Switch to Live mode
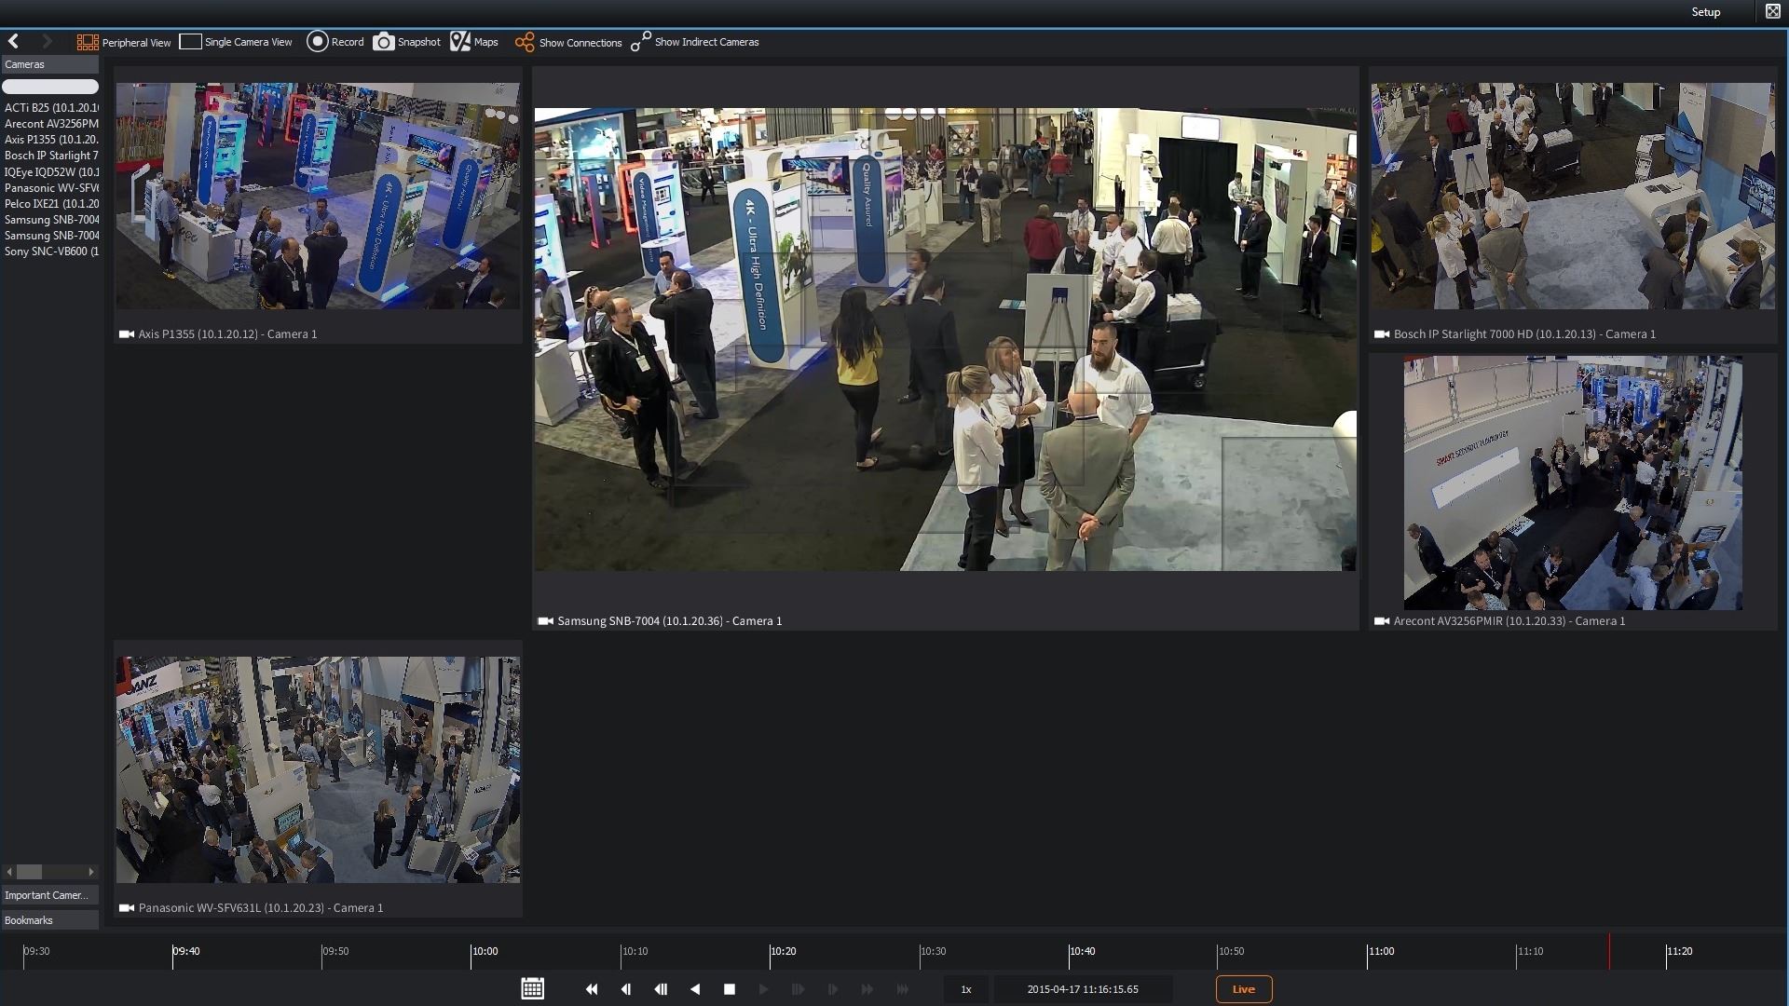The height and width of the screenshot is (1006, 1789). tap(1244, 989)
